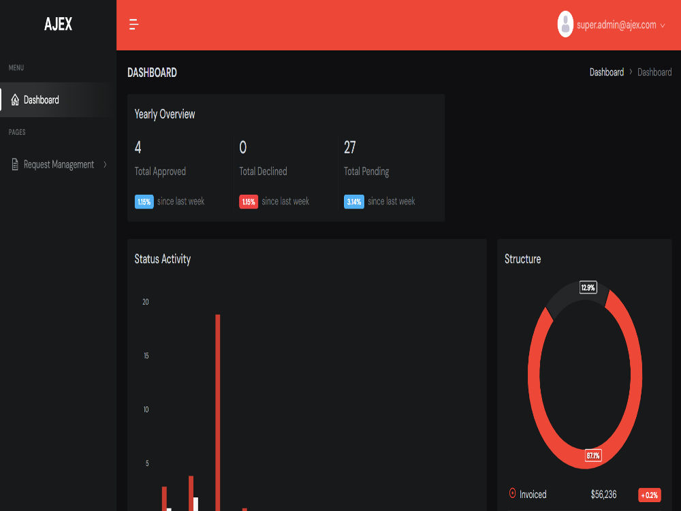
Task: Click the $56,236 invoiced amount
Action: point(603,494)
